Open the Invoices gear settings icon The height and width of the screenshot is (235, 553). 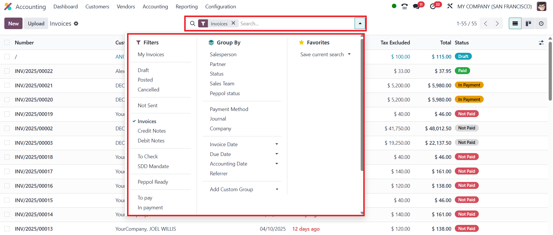pos(76,24)
